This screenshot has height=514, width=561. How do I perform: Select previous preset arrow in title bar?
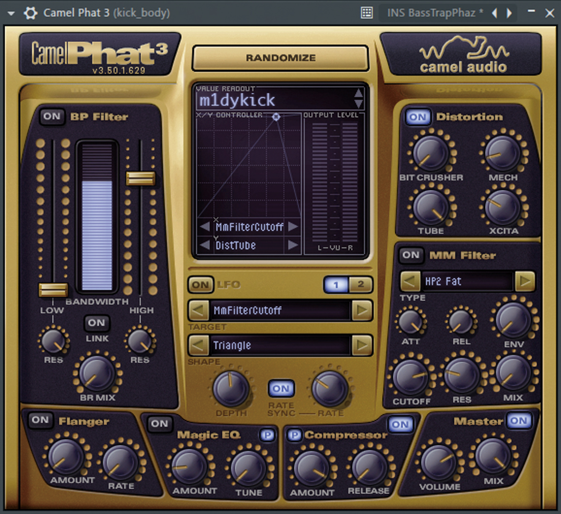click(x=494, y=13)
